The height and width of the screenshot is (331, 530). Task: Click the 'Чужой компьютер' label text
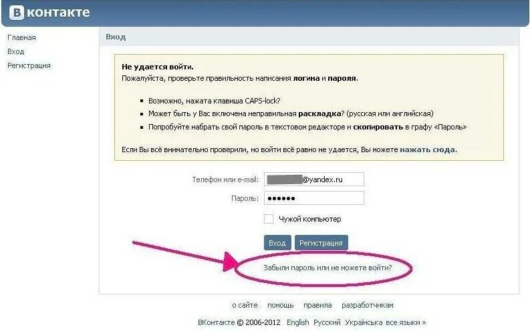(x=310, y=219)
